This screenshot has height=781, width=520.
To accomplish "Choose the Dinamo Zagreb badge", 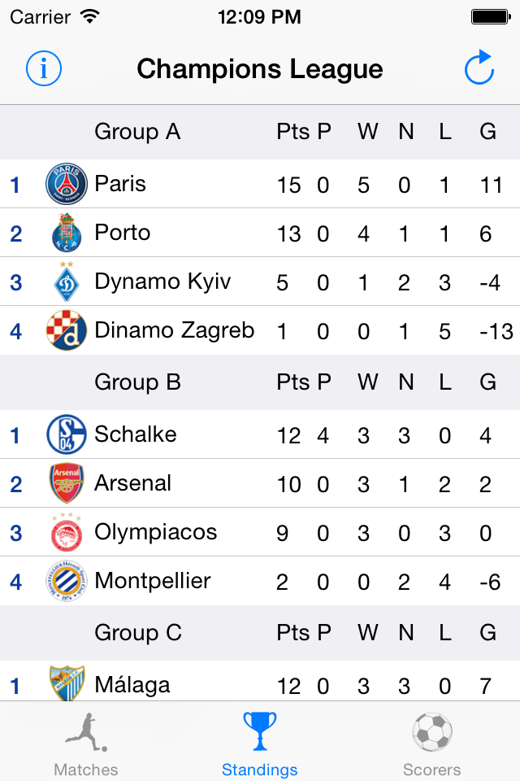I will point(66,330).
